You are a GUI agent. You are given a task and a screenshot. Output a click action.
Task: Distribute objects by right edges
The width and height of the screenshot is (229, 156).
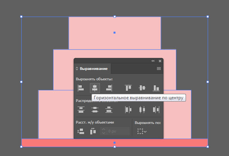pyautogui.click(x=156, y=110)
